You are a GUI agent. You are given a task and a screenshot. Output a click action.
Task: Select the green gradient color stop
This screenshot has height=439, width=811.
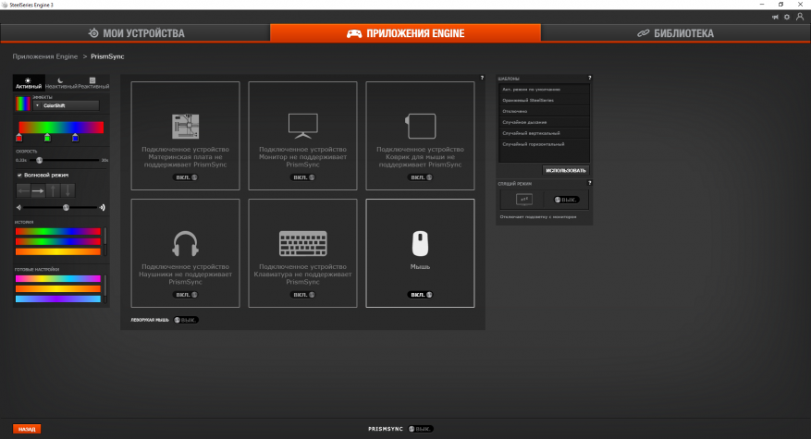(47, 138)
